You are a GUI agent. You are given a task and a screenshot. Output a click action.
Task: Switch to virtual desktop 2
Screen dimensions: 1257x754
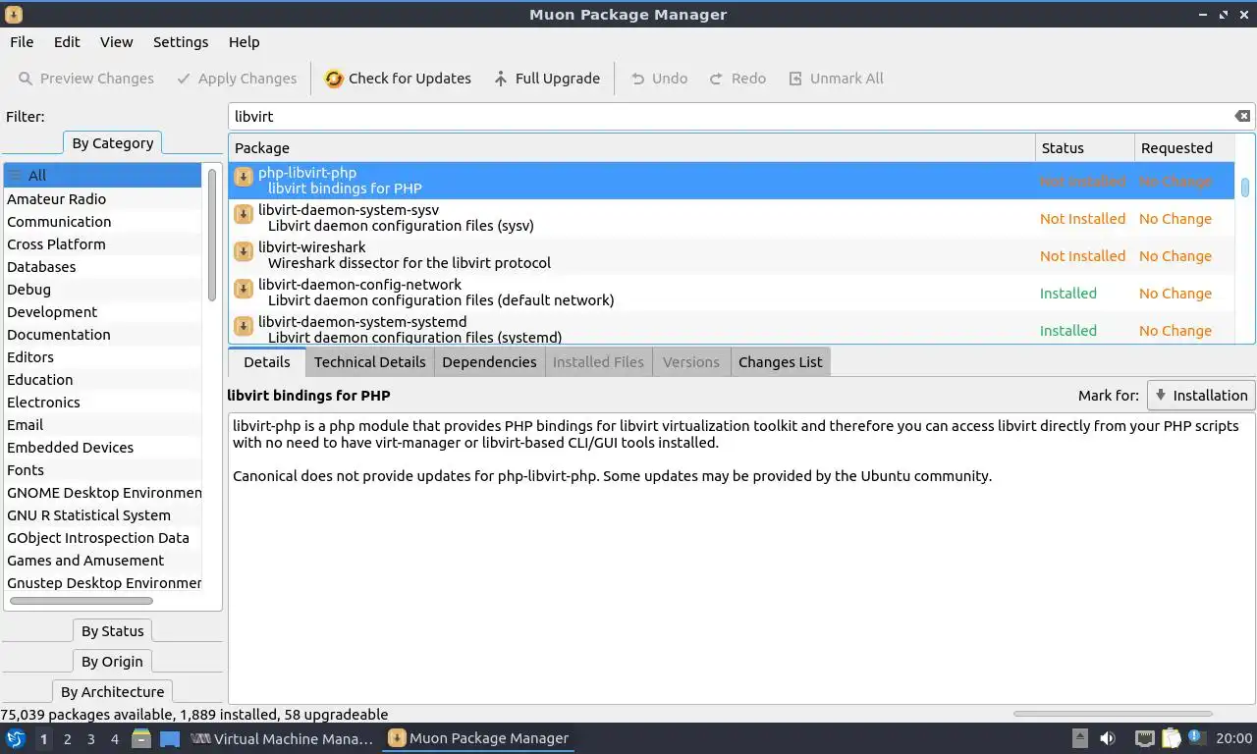point(67,738)
